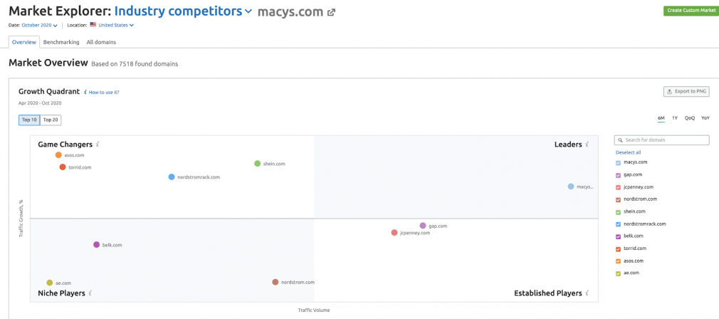
Task: Select the macys.com chart data point
Action: [x=571, y=187]
